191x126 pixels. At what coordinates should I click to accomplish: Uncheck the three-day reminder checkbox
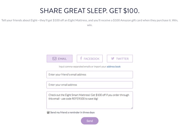[x=48, y=112]
